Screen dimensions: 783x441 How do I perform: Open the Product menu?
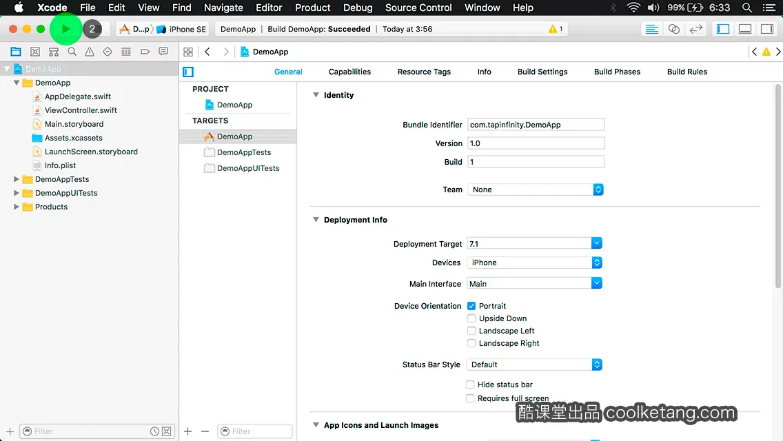pyautogui.click(x=313, y=8)
